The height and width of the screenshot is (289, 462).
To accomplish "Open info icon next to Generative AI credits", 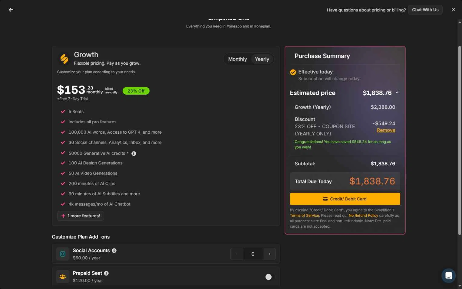I will point(134,154).
